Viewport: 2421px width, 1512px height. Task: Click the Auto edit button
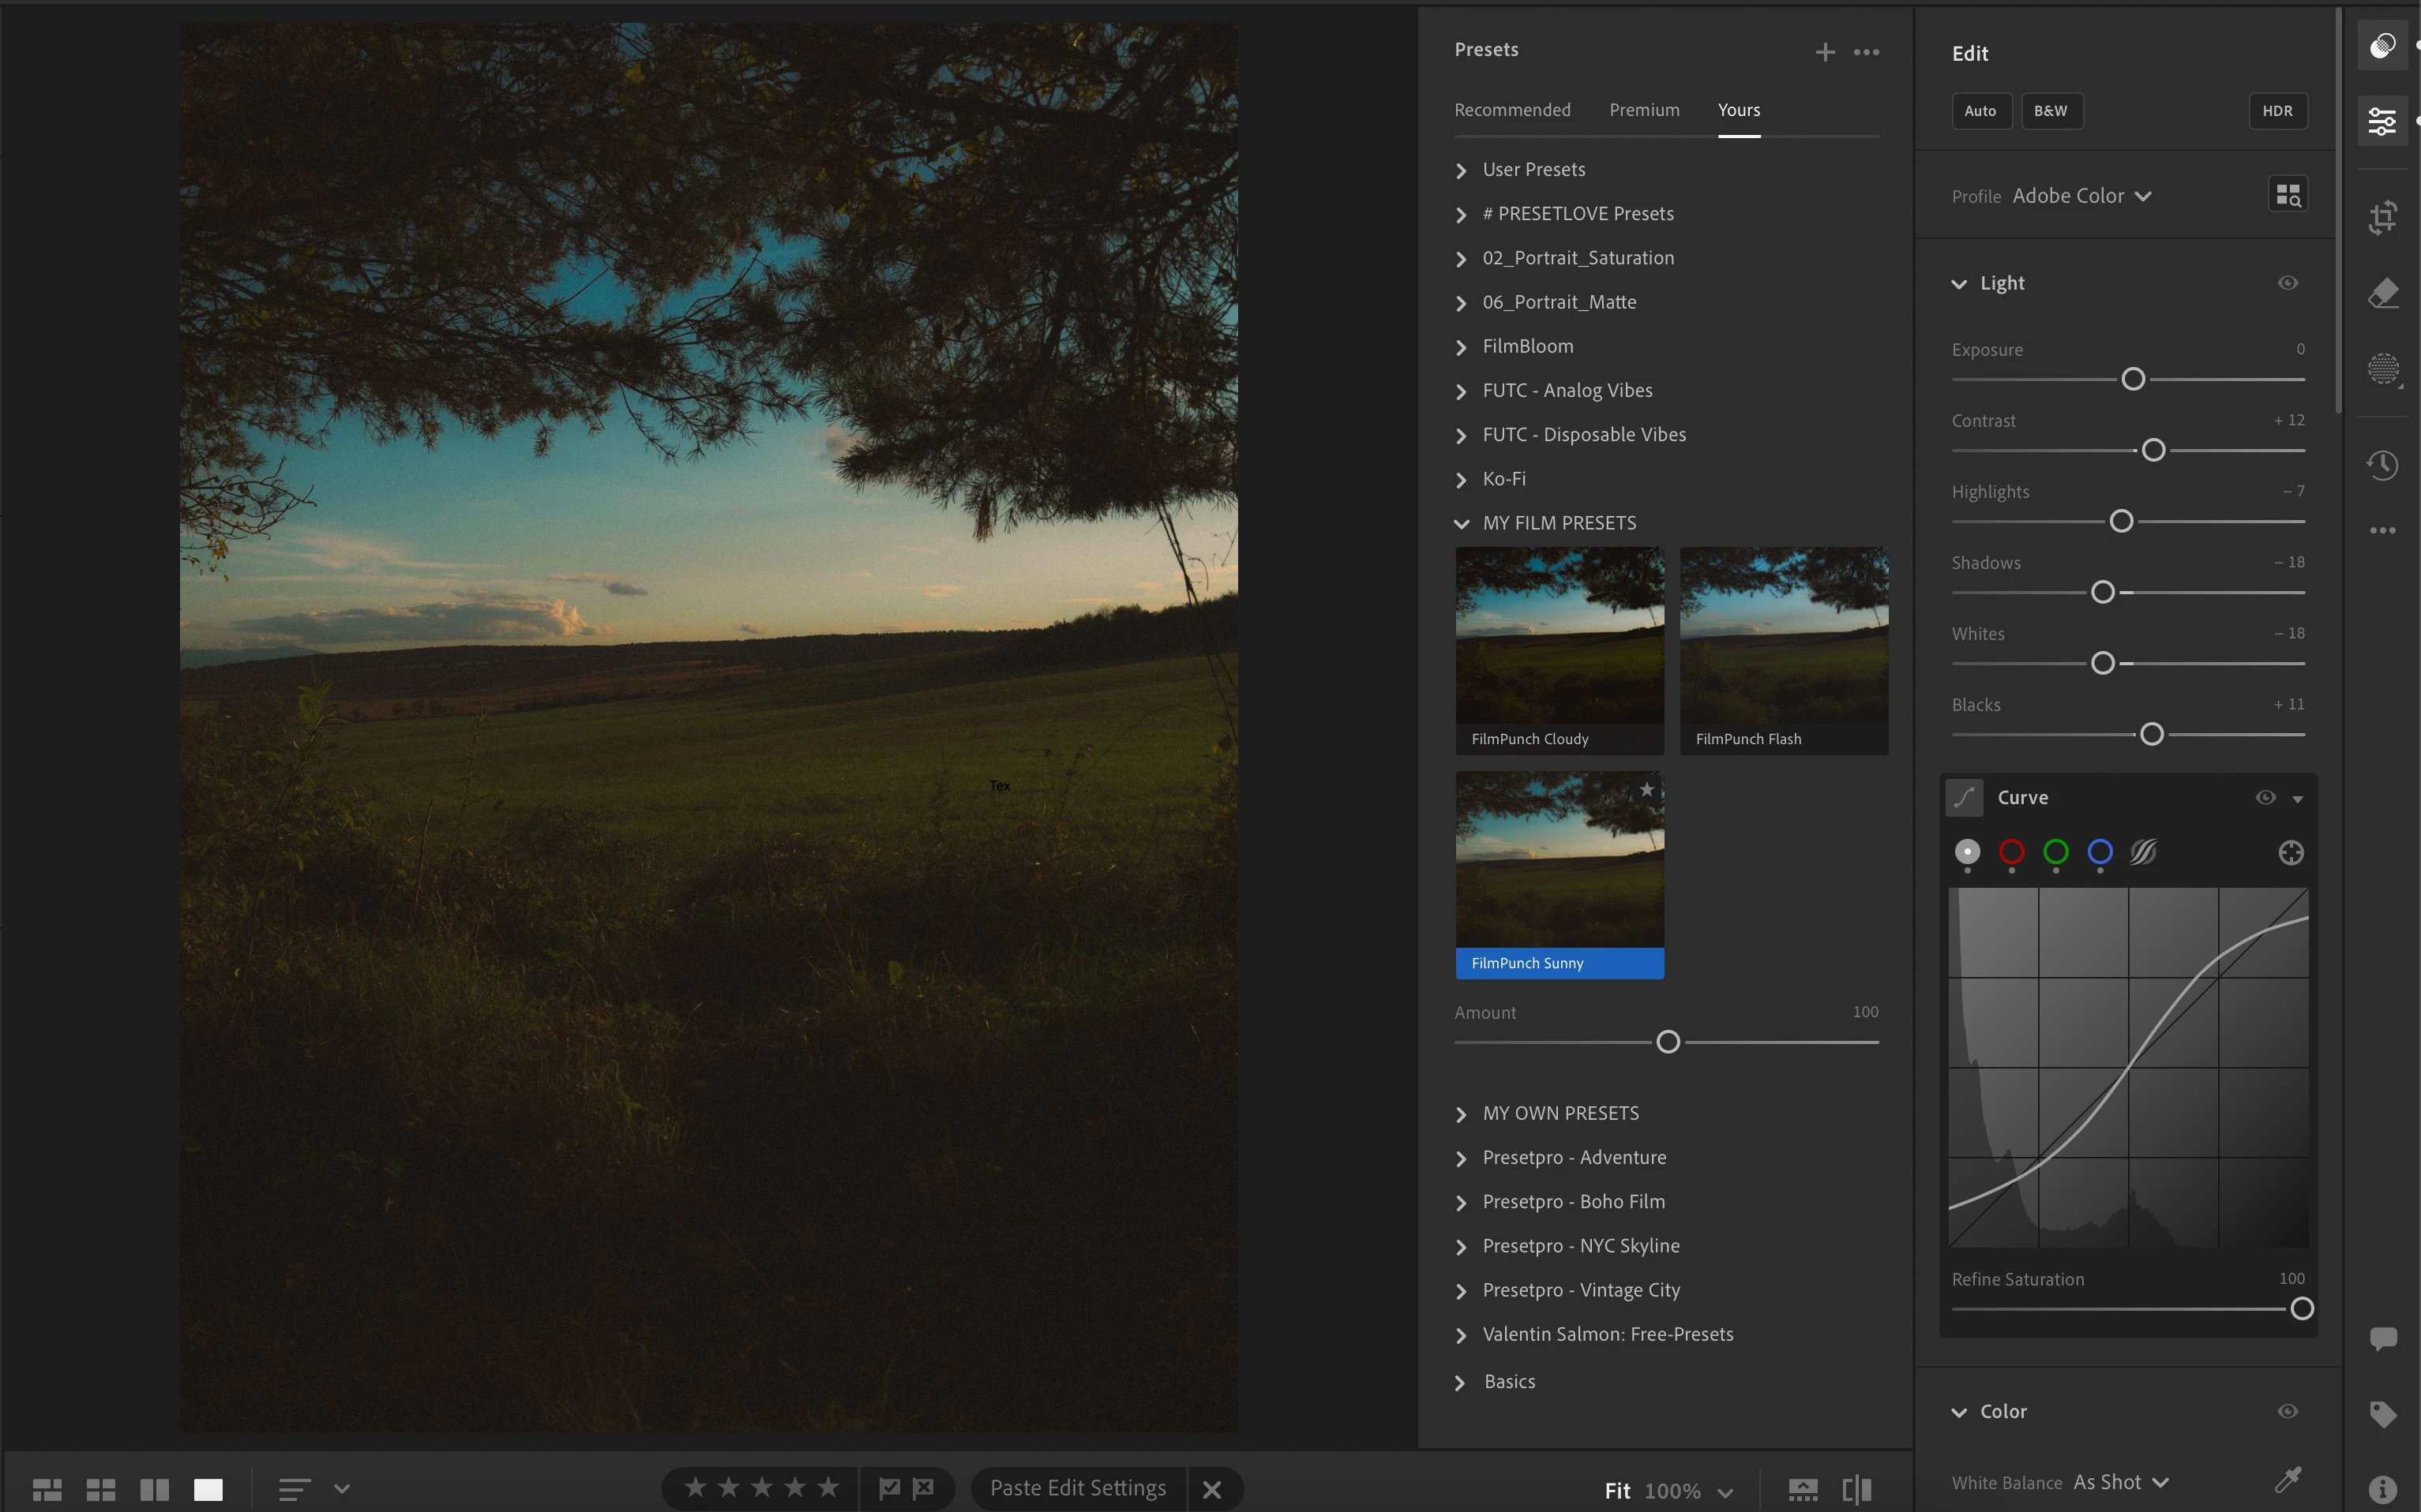[1980, 111]
